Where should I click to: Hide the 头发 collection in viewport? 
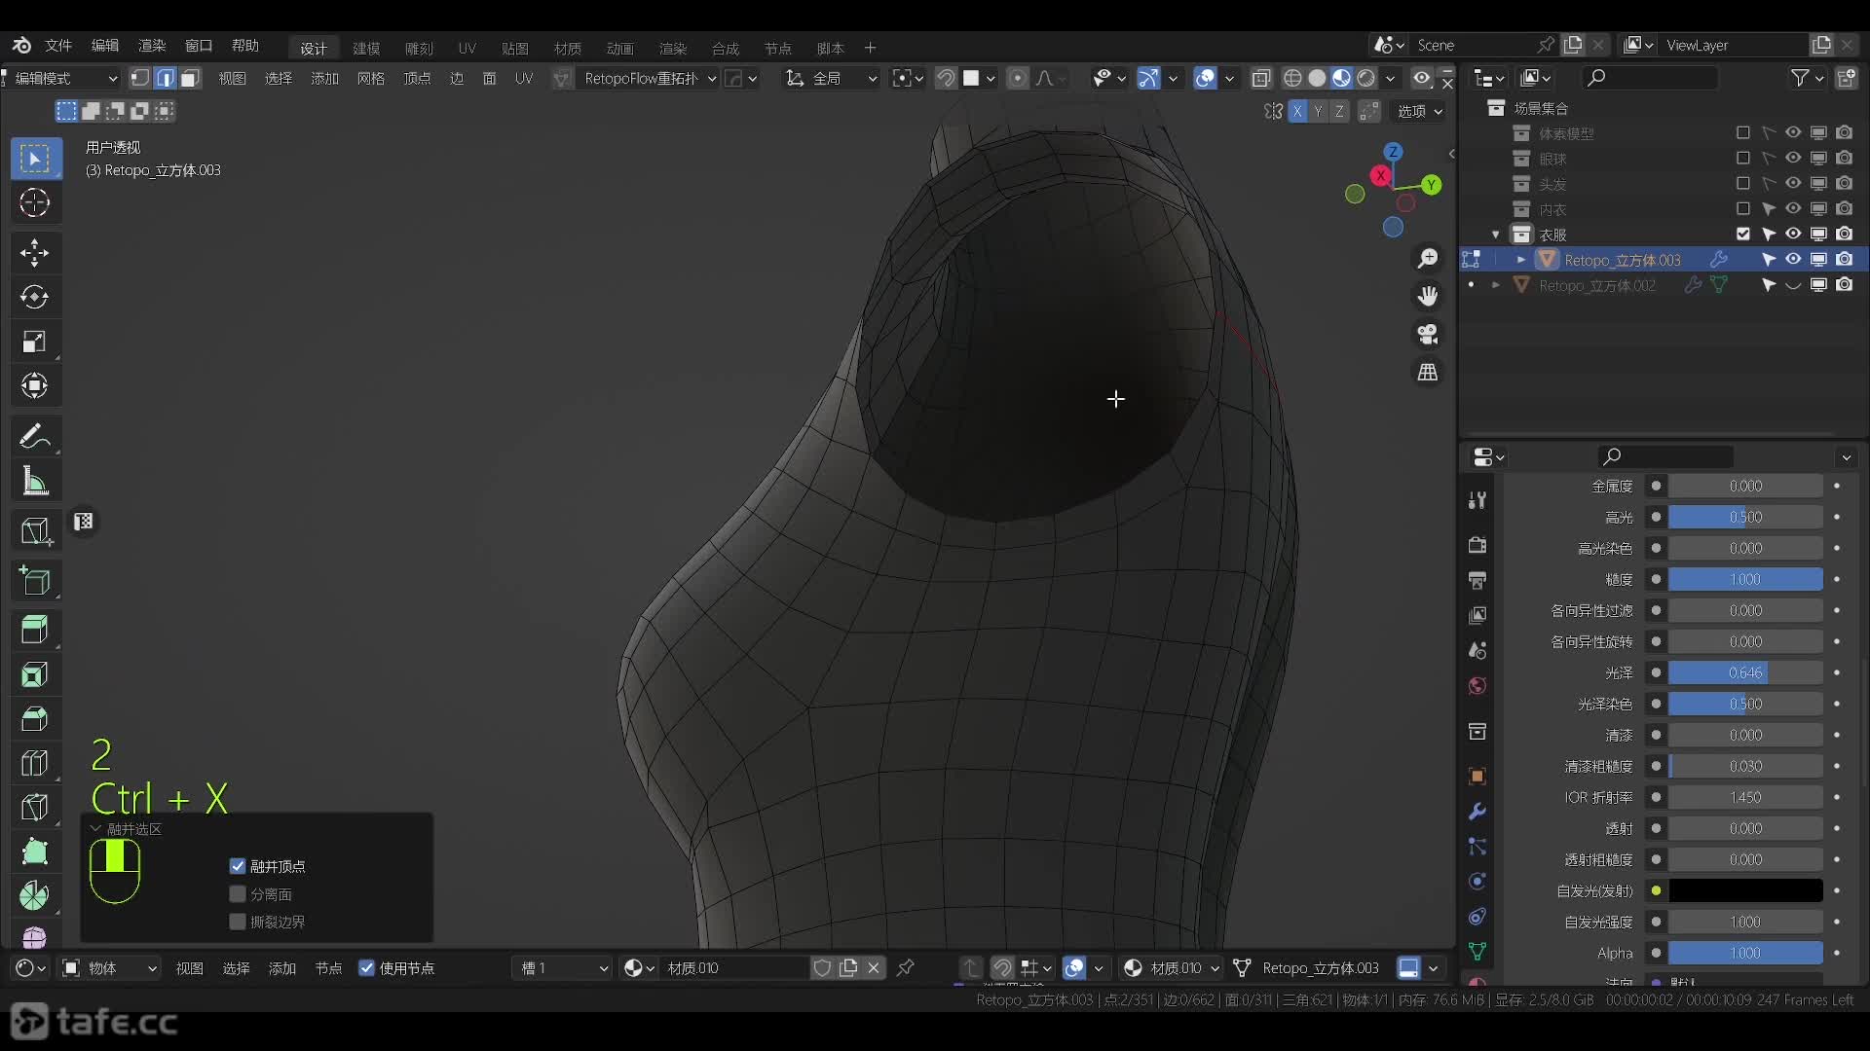click(x=1793, y=183)
